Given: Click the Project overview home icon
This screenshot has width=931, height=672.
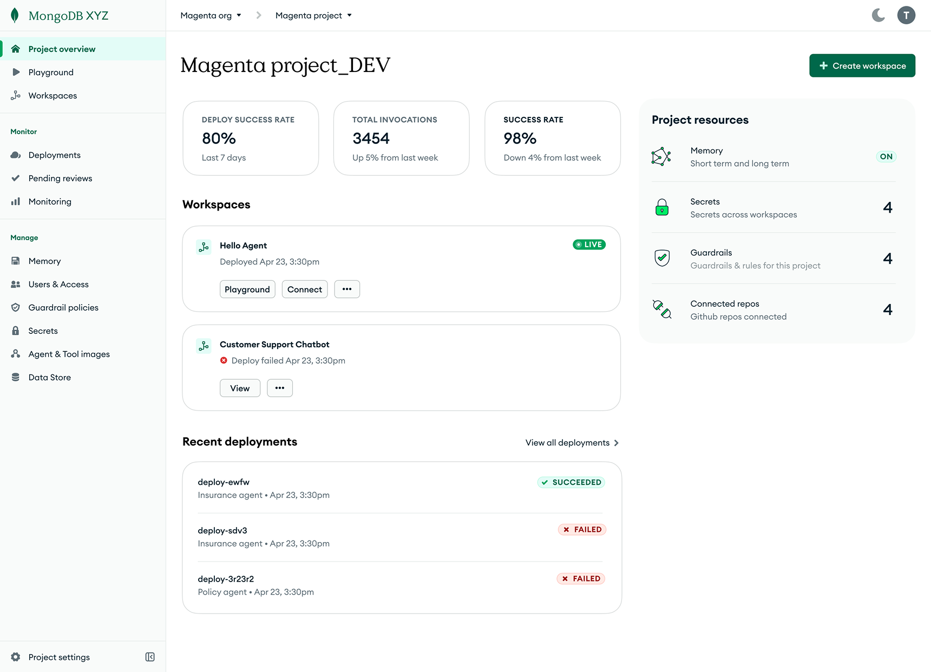Looking at the screenshot, I should 16,49.
